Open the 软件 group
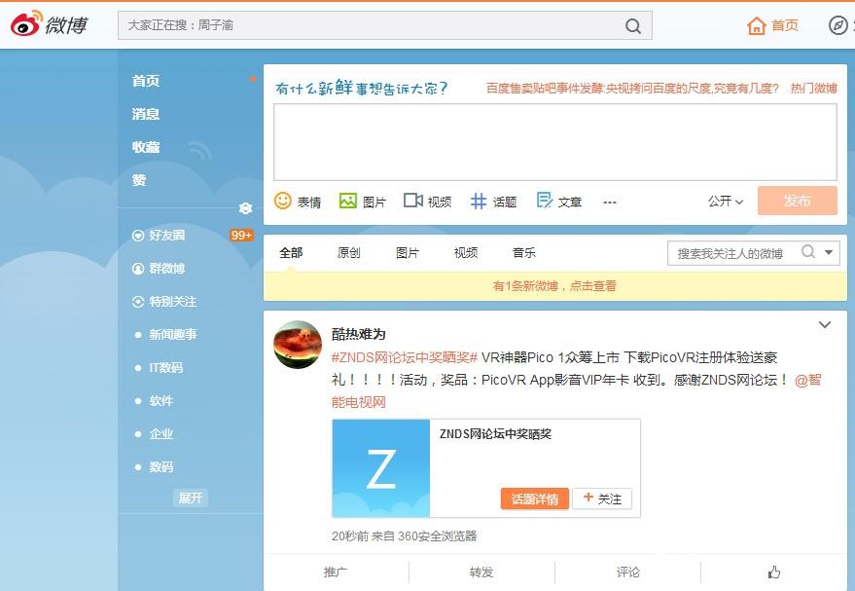Image resolution: width=855 pixels, height=591 pixels. tap(160, 401)
